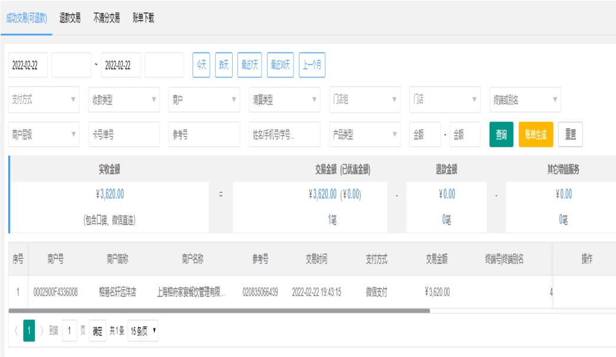Open the 不清分交易 tab
This screenshot has width=616, height=357.
[x=106, y=18]
